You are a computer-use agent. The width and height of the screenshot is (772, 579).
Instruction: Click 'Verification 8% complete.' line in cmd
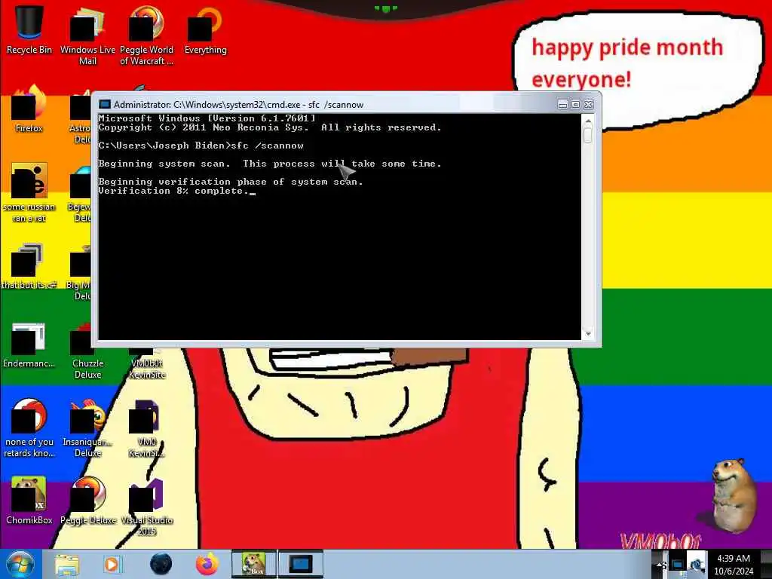174,191
